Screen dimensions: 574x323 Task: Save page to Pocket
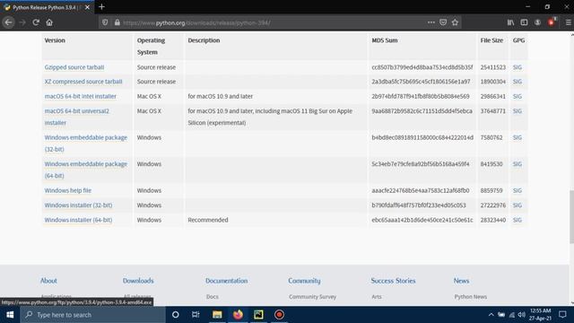[443, 22]
